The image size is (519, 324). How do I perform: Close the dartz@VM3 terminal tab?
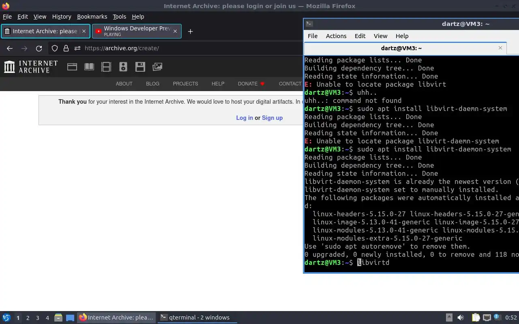pos(500,48)
